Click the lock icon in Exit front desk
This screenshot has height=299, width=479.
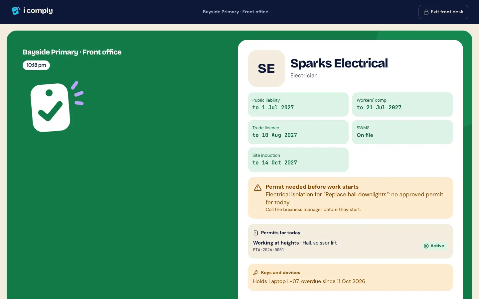point(426,12)
